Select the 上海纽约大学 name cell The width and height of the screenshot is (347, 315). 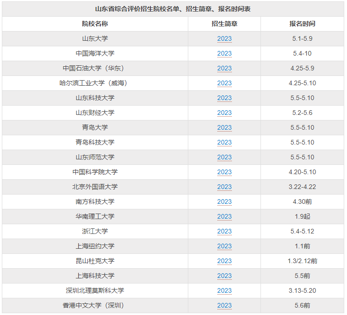(95, 246)
